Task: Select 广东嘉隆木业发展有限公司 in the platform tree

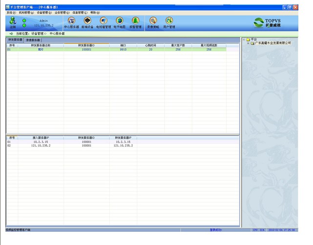Action: coord(272,43)
